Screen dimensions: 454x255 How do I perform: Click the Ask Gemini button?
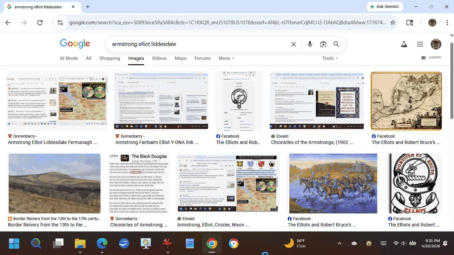385,7
